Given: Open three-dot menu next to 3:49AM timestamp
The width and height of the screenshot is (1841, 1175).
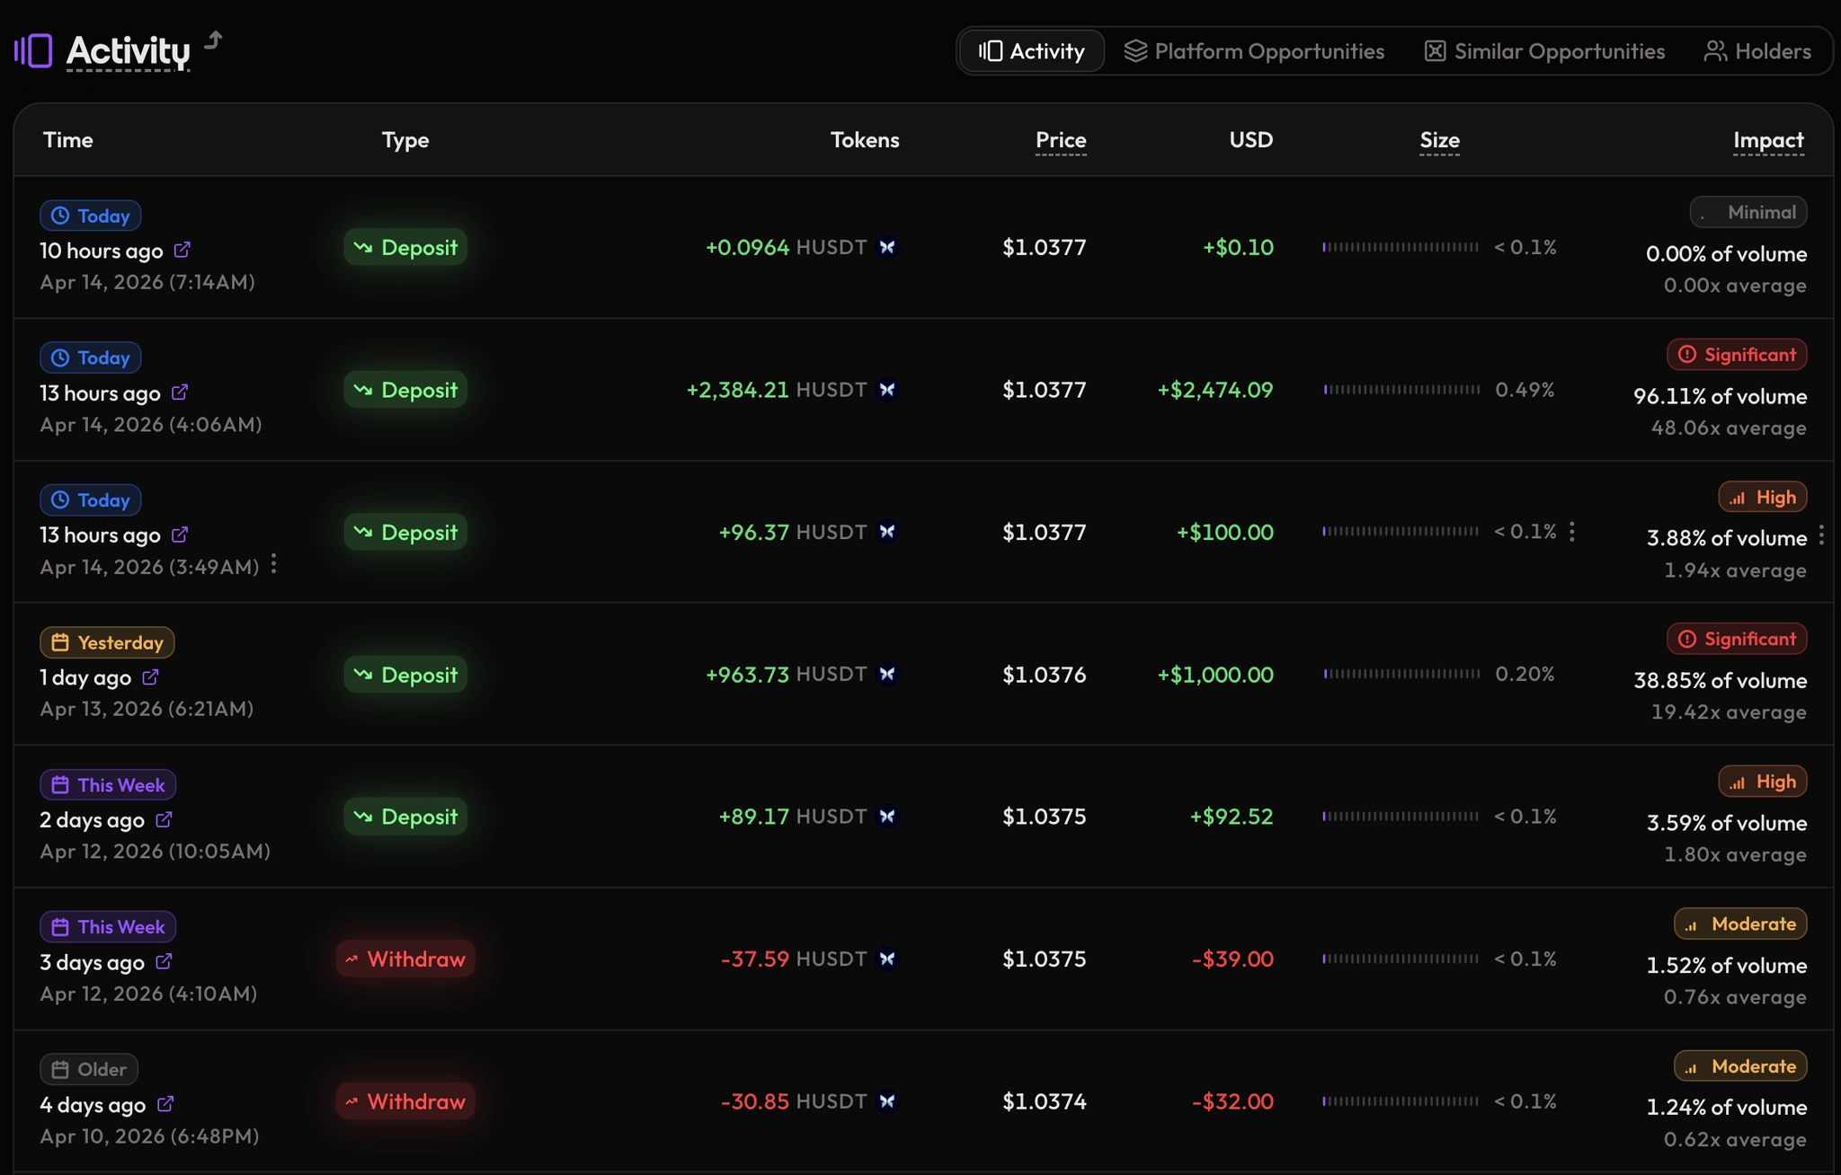Looking at the screenshot, I should 274,565.
